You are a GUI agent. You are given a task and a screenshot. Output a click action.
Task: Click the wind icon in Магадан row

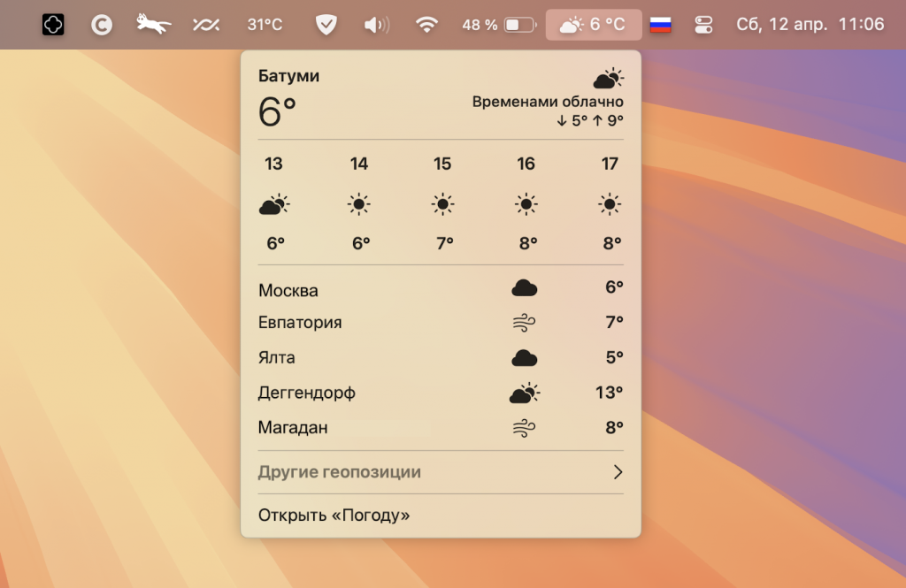click(x=524, y=428)
